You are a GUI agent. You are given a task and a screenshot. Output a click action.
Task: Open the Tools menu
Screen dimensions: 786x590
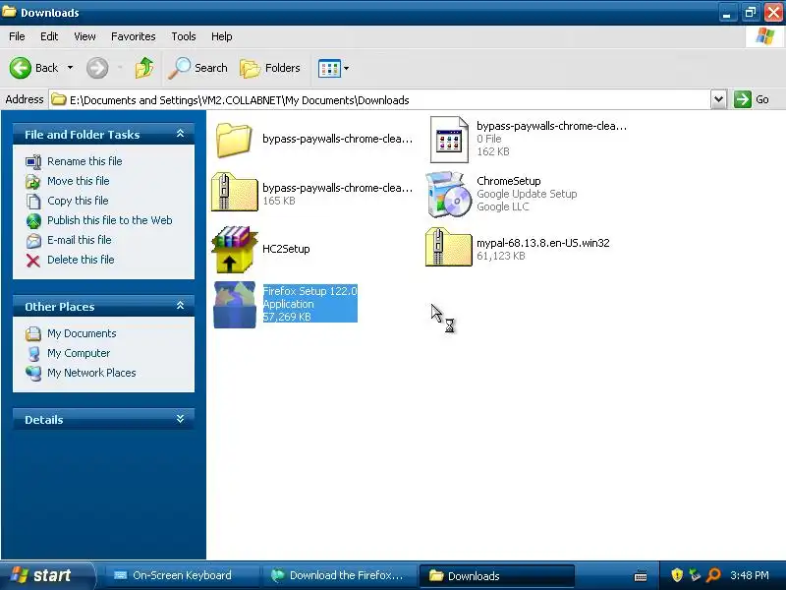[184, 36]
